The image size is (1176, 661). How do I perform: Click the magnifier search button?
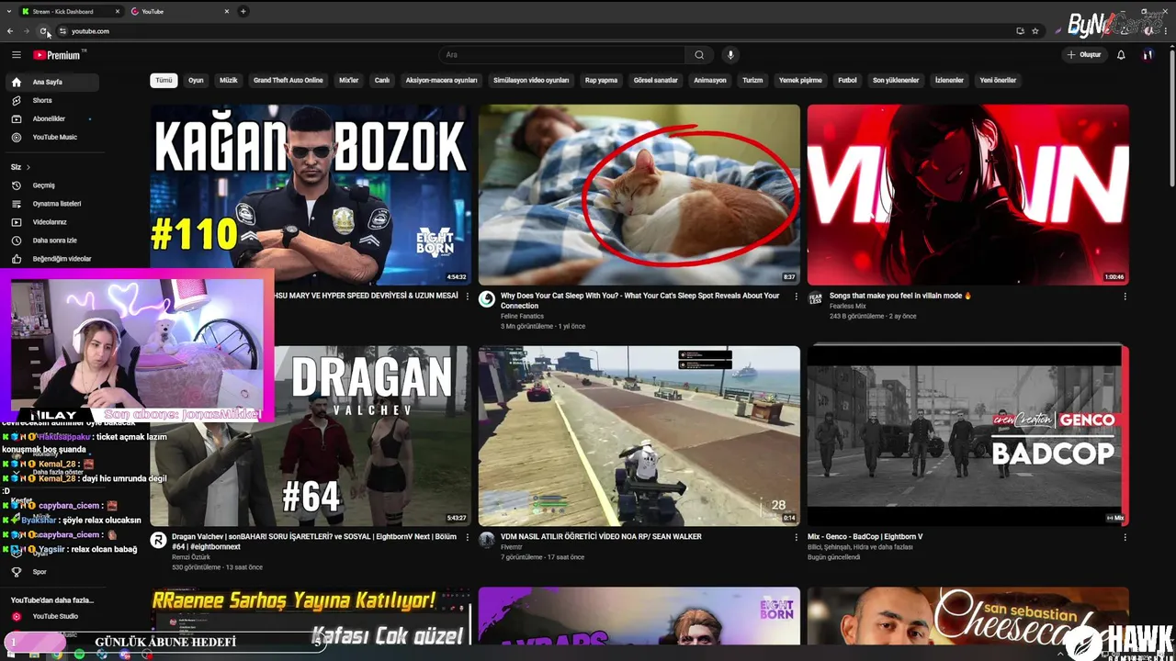pos(699,55)
